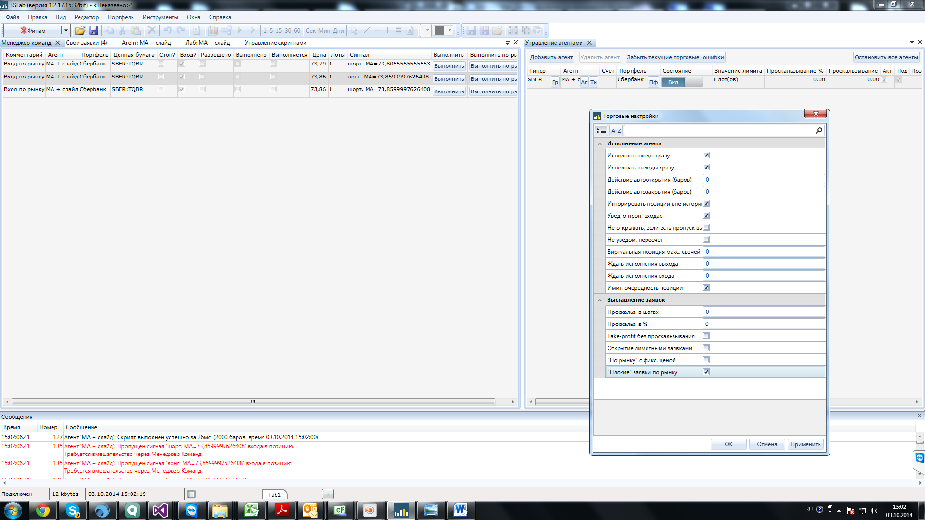Enable 'Take-profit без проскальзывания' checkbox
The image size is (925, 520).
pyautogui.click(x=706, y=336)
